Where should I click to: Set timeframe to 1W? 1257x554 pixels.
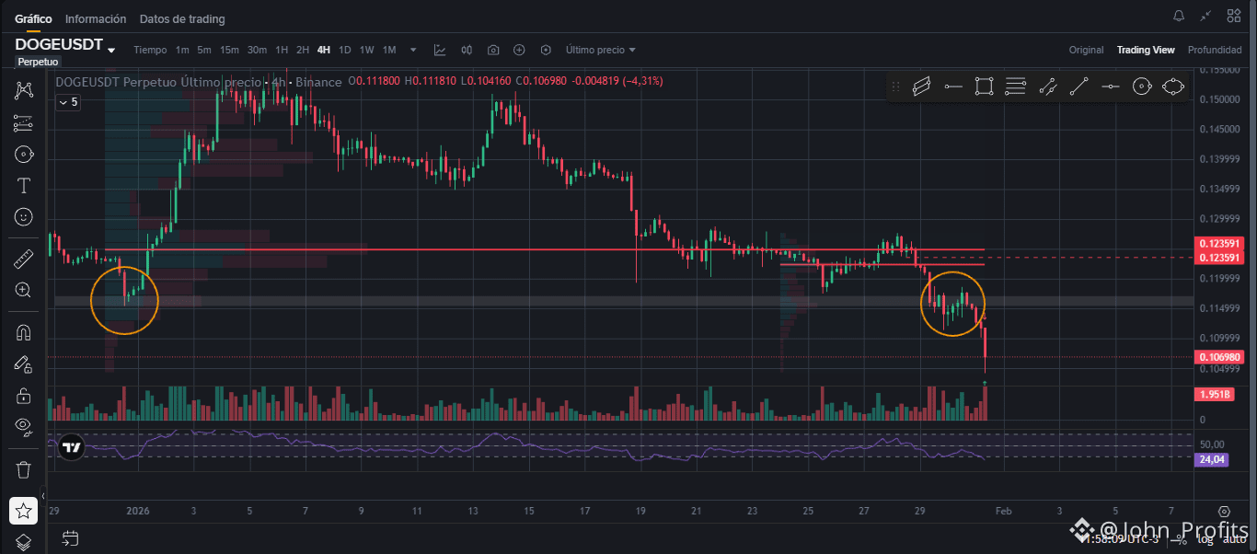[x=366, y=50]
